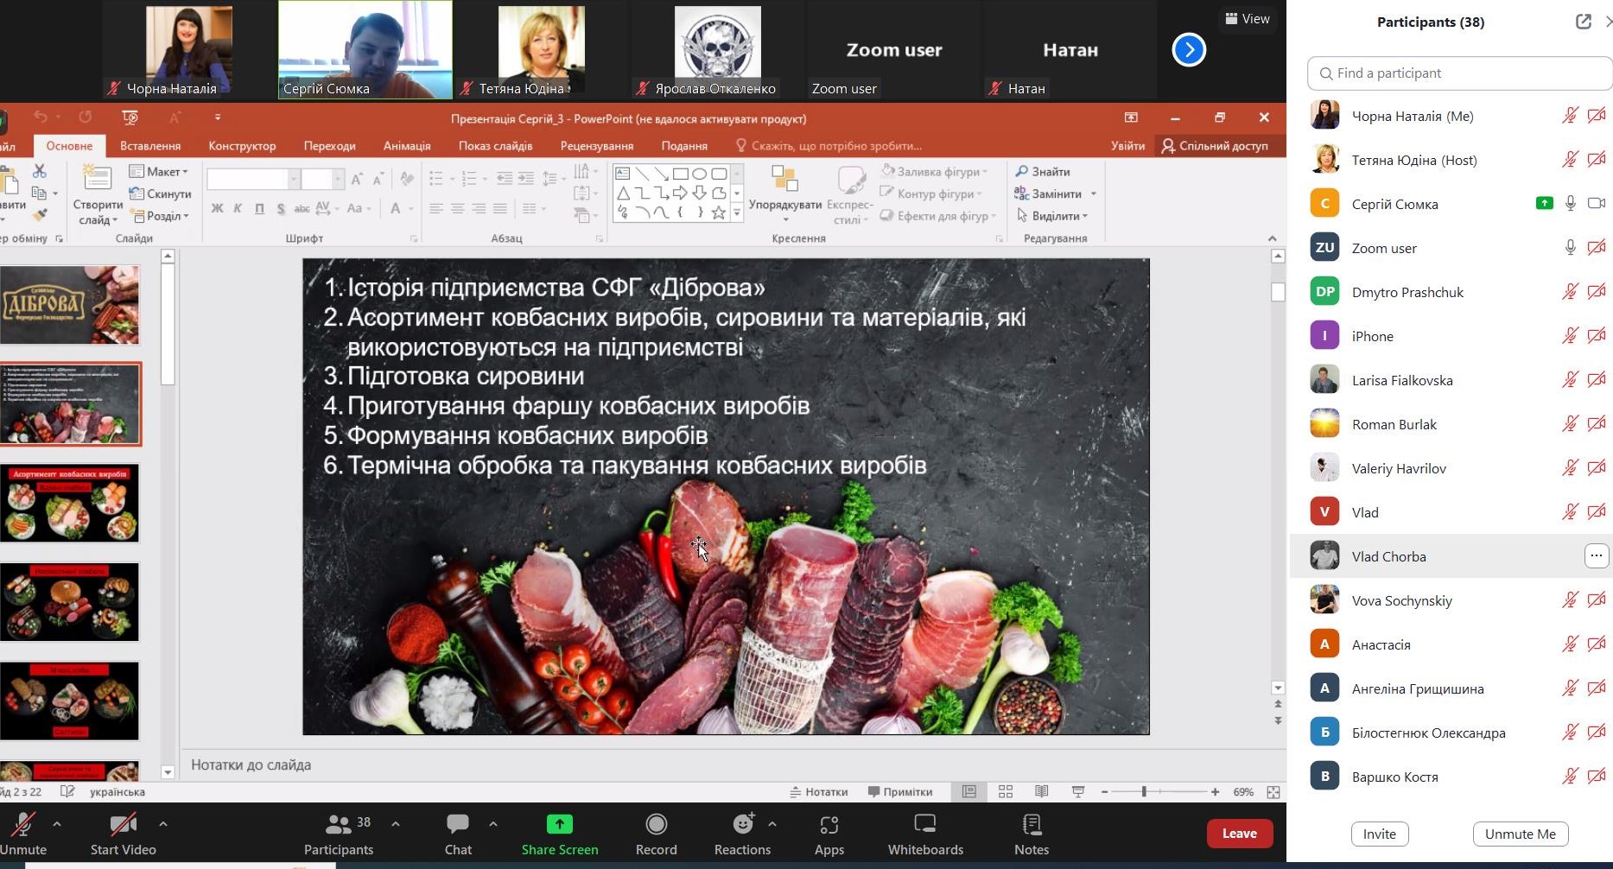Open the View layout dropdown
This screenshot has width=1613, height=869.
1247,19
